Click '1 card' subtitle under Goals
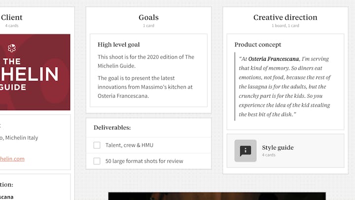Screen dimensions: 355x200 pos(148,26)
